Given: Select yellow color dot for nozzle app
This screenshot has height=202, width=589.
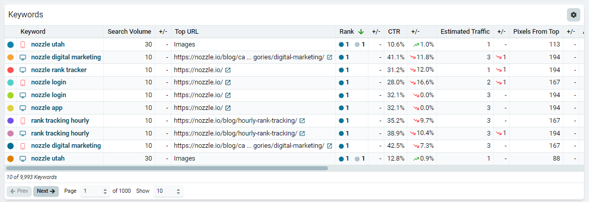Looking at the screenshot, I should (x=11, y=108).
